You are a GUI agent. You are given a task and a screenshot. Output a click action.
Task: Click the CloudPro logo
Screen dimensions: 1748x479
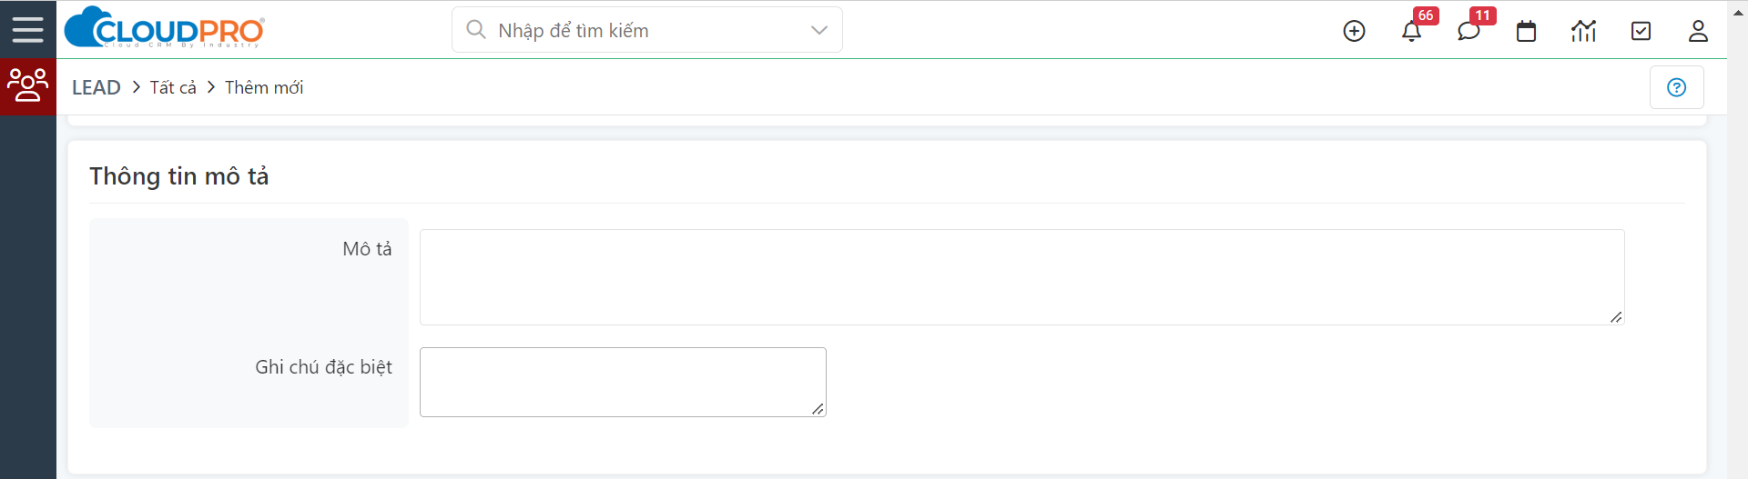(165, 27)
